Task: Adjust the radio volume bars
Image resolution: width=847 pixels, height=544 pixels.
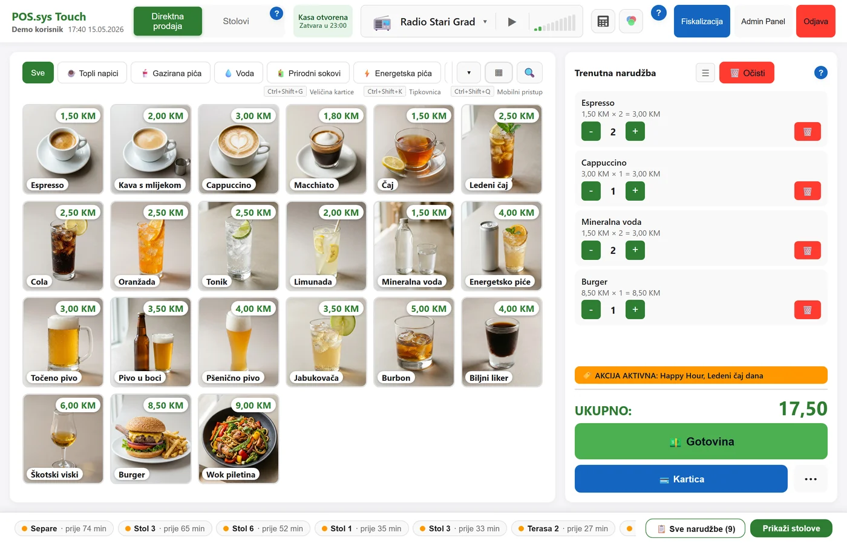Action: 555,23
